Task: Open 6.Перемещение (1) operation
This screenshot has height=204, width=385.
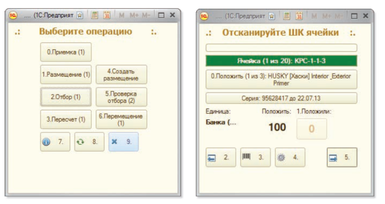Action: 121,120
